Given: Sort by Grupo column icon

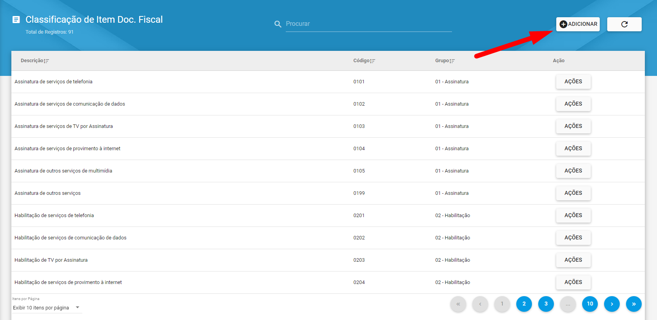Looking at the screenshot, I should pyautogui.click(x=452, y=61).
